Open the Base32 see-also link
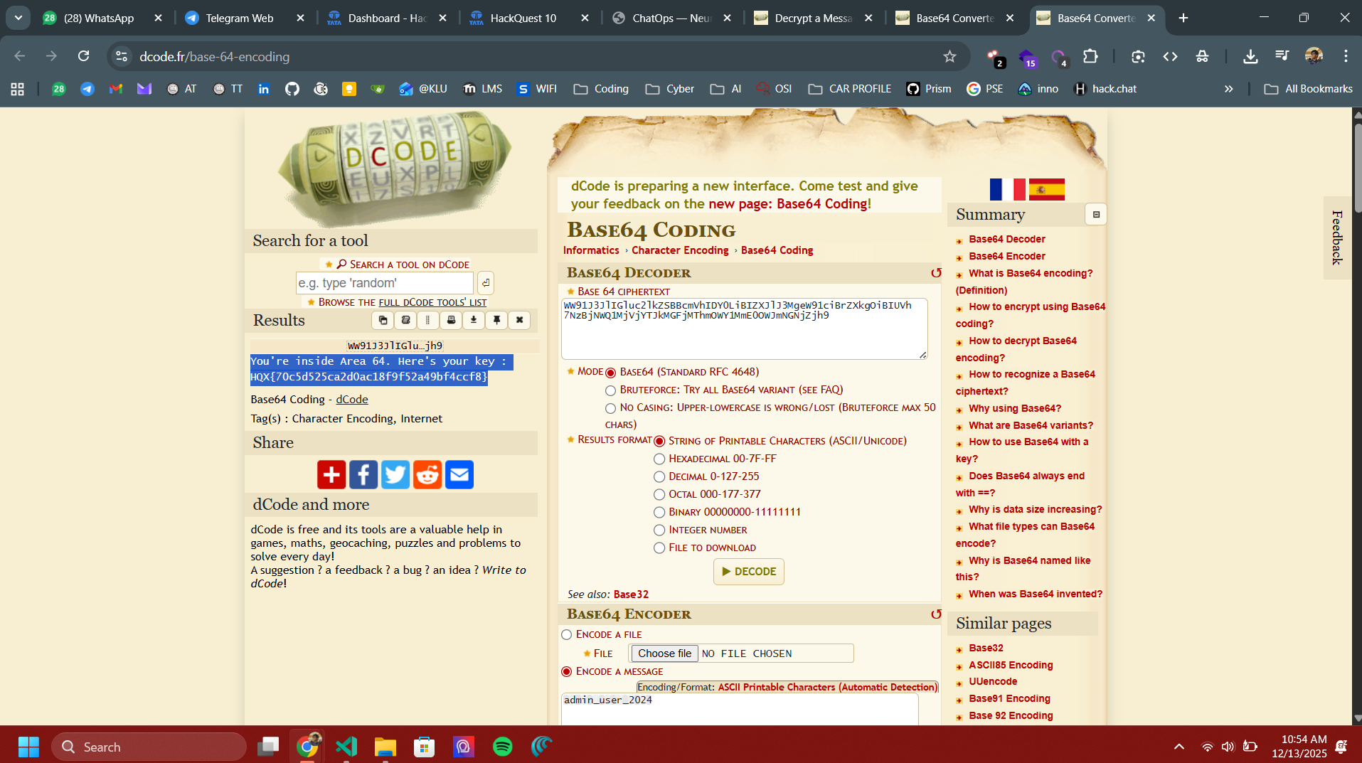This screenshot has width=1362, height=763. coord(631,594)
